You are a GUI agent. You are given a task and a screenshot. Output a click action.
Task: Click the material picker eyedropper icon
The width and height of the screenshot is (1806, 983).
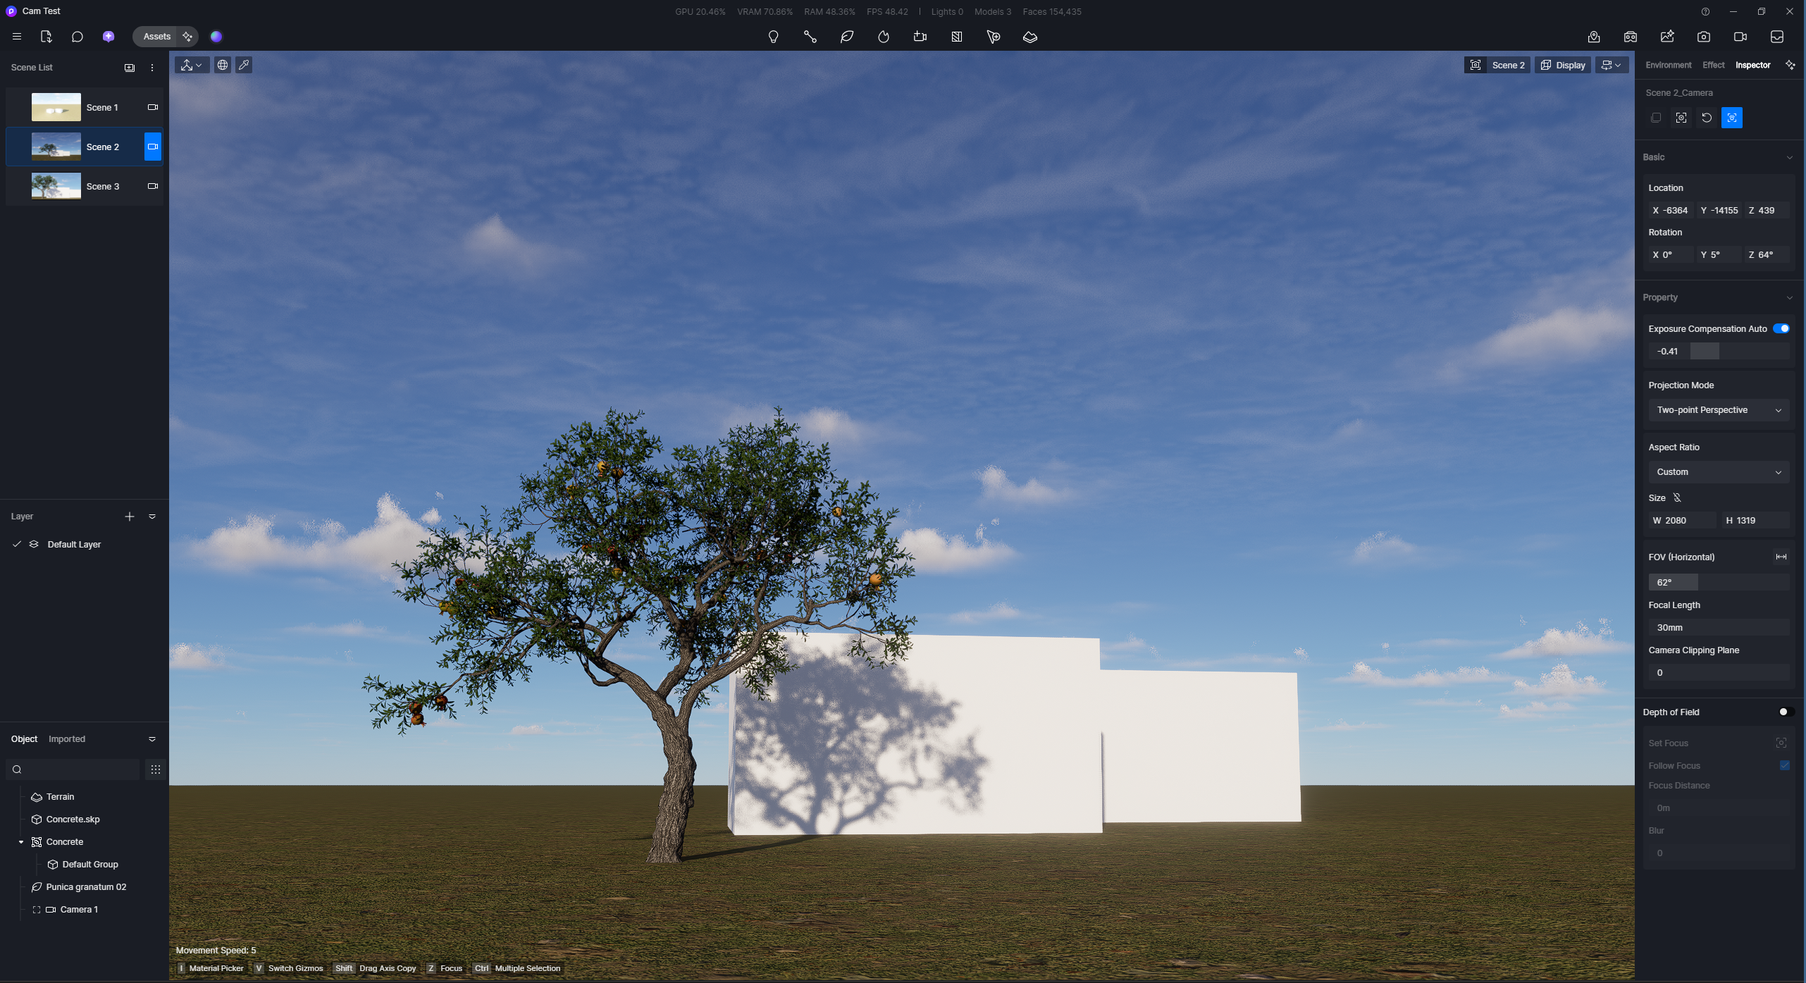[x=244, y=65]
